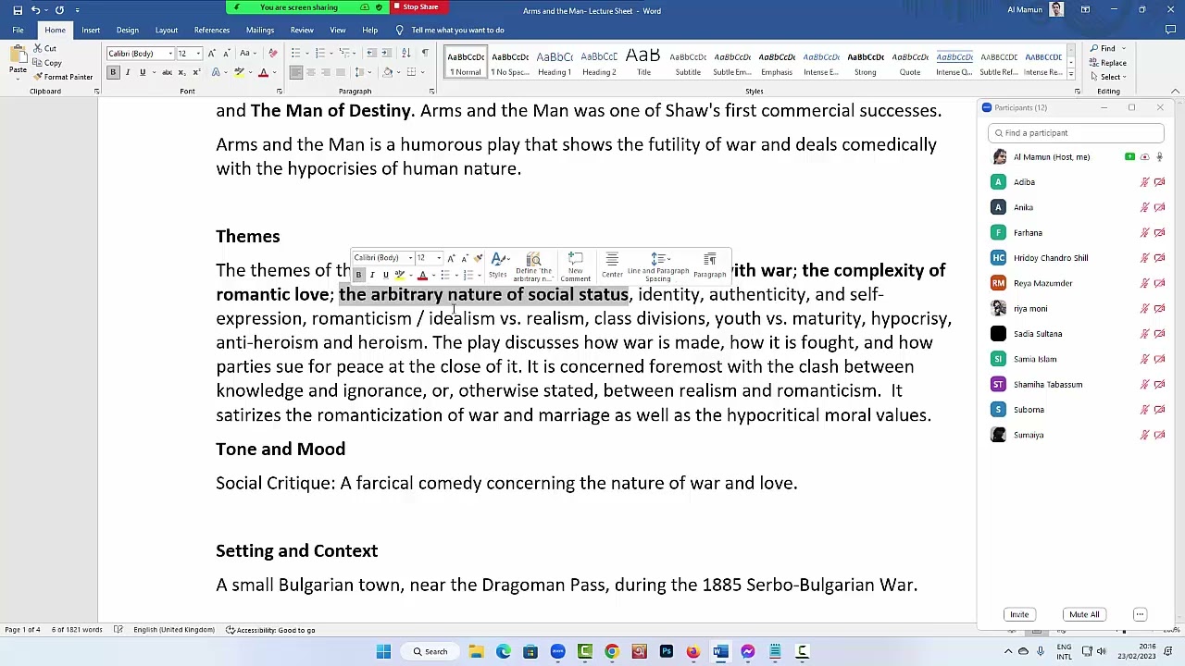The height and width of the screenshot is (666, 1185).
Task: Click the Mute All button
Action: point(1084,614)
